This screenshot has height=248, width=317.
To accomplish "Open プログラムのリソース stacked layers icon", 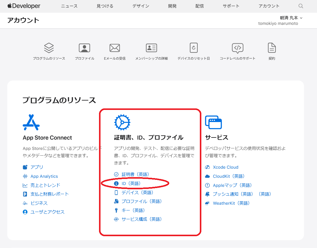I will (49, 48).
